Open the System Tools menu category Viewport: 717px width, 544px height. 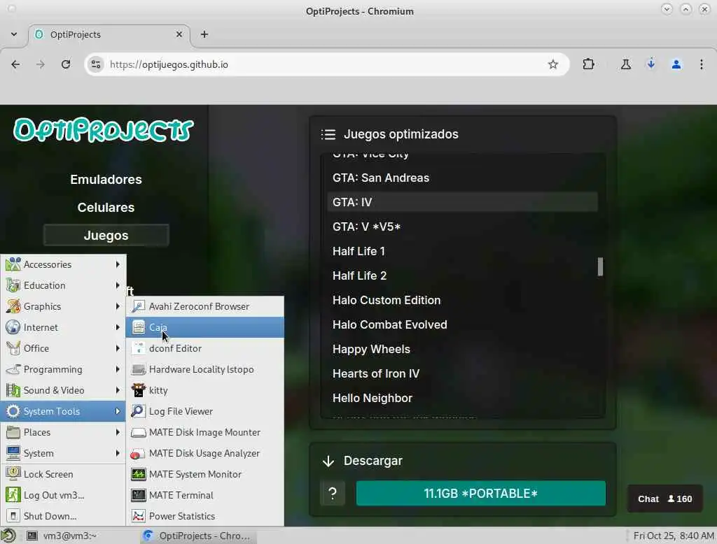pyautogui.click(x=63, y=412)
